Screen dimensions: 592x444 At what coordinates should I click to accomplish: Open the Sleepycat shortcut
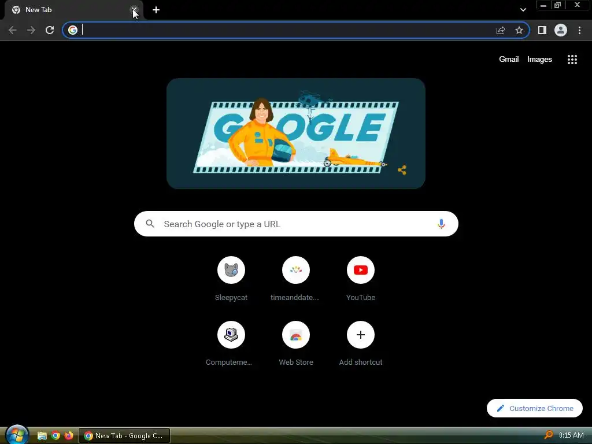point(231,270)
